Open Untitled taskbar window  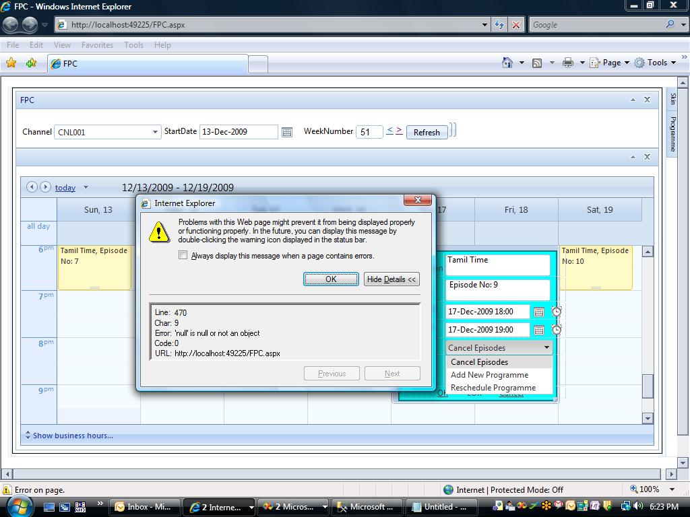pos(441,507)
